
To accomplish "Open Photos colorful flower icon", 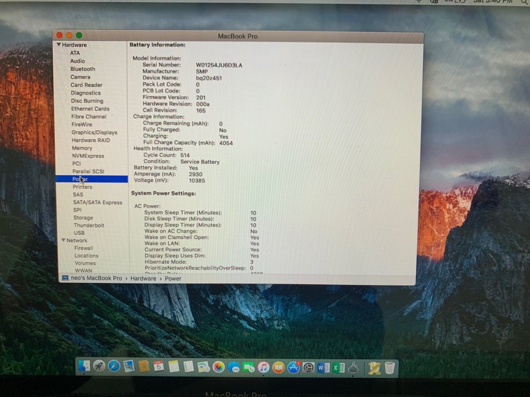I will tap(219, 367).
